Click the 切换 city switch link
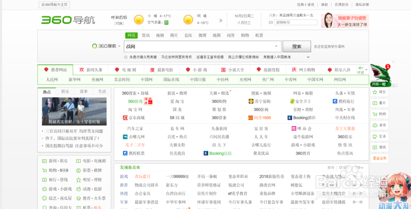Image resolution: width=411 pixels, height=209 pixels. (x=119, y=23)
